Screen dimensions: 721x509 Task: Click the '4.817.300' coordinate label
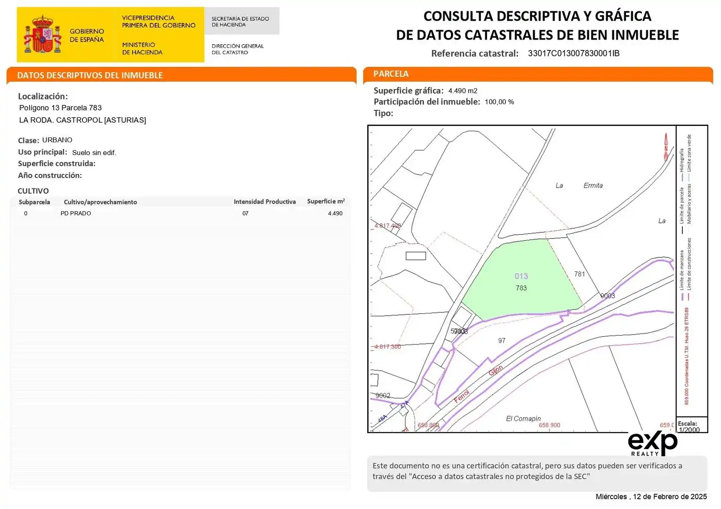pos(388,347)
